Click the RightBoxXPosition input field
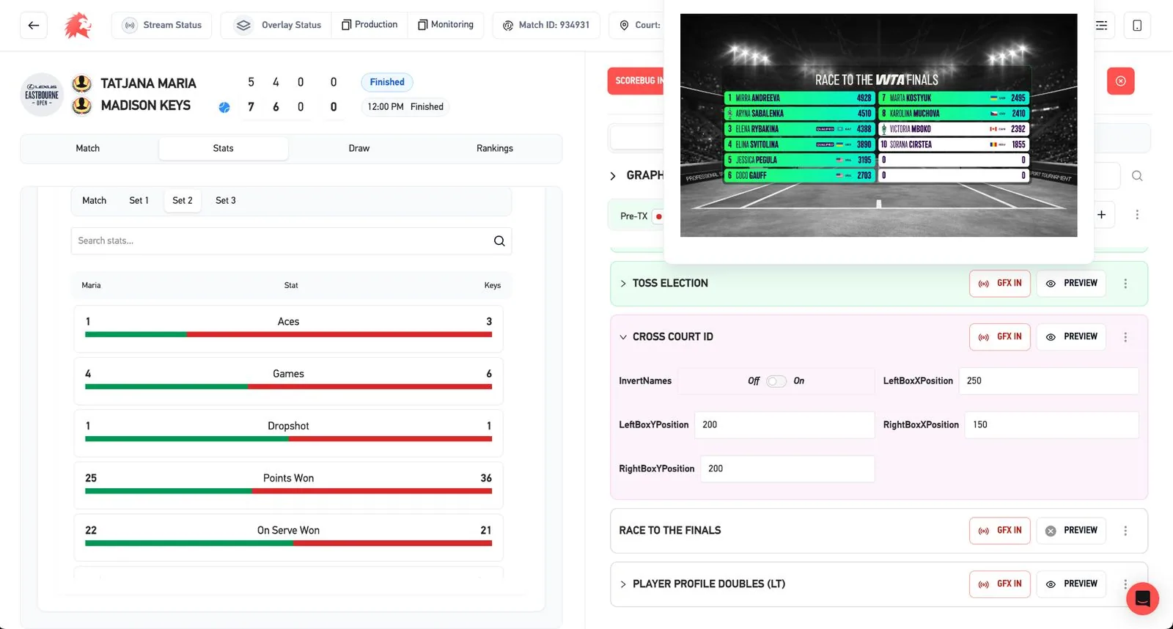The width and height of the screenshot is (1173, 629). [x=1052, y=425]
